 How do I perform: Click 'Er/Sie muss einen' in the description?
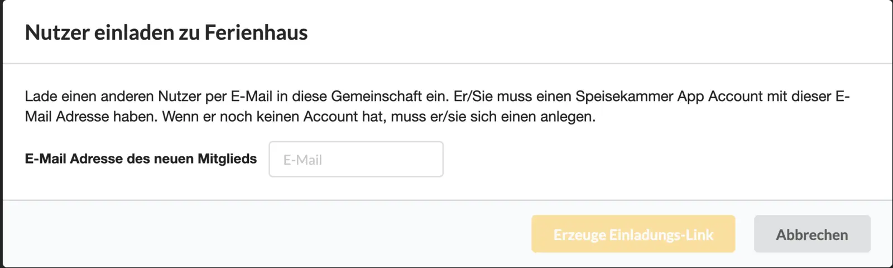tap(512, 96)
